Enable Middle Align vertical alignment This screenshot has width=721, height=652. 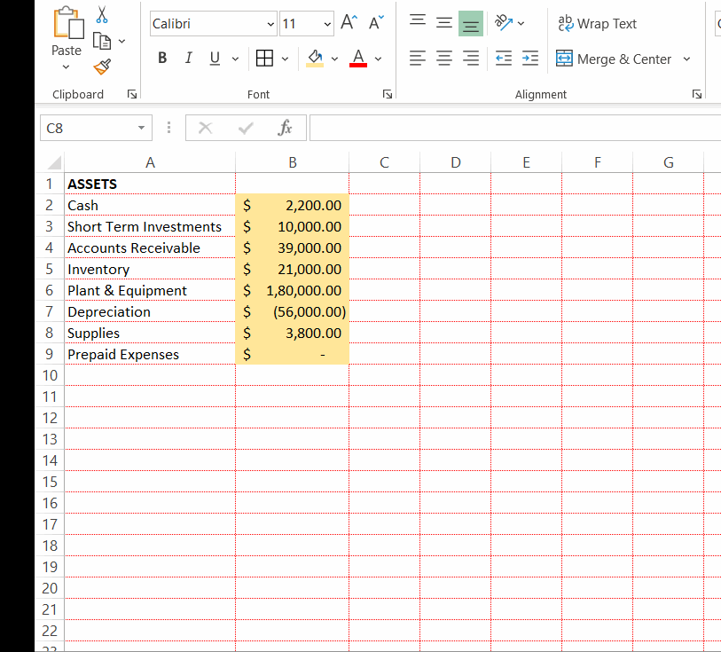click(x=443, y=22)
